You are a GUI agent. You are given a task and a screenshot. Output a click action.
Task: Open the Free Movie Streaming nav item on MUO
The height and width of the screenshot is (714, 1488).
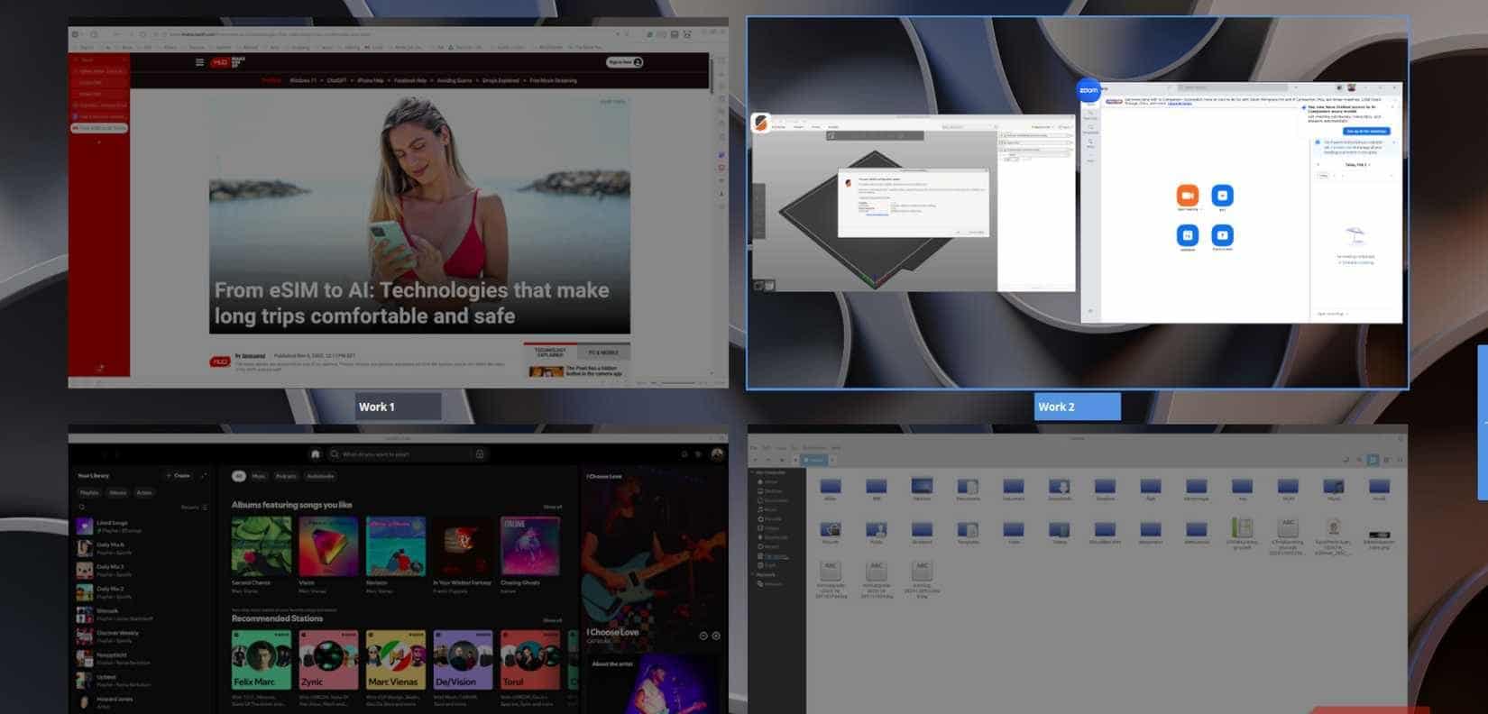point(554,80)
